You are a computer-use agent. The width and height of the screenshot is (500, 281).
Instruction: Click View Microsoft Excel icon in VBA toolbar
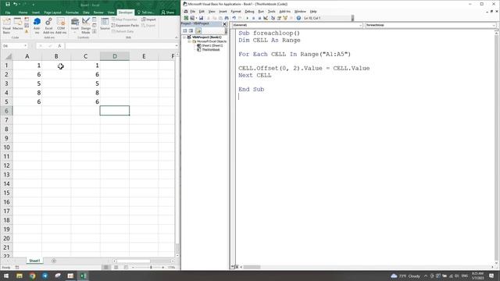pyautogui.click(x=186, y=18)
